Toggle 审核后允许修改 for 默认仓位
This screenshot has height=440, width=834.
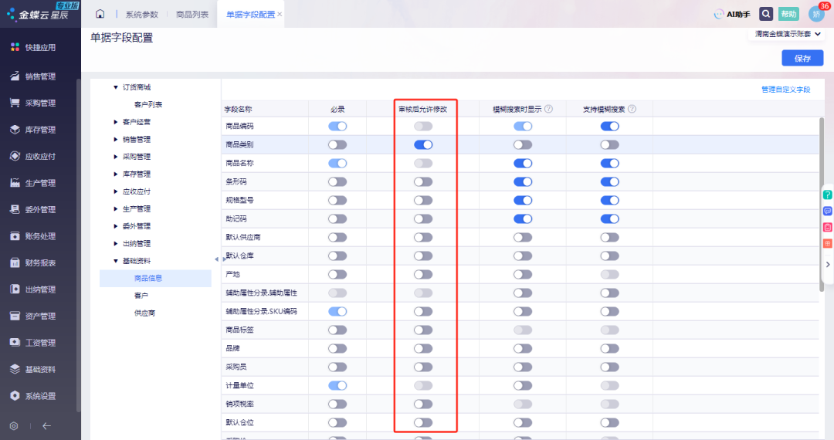pos(423,422)
